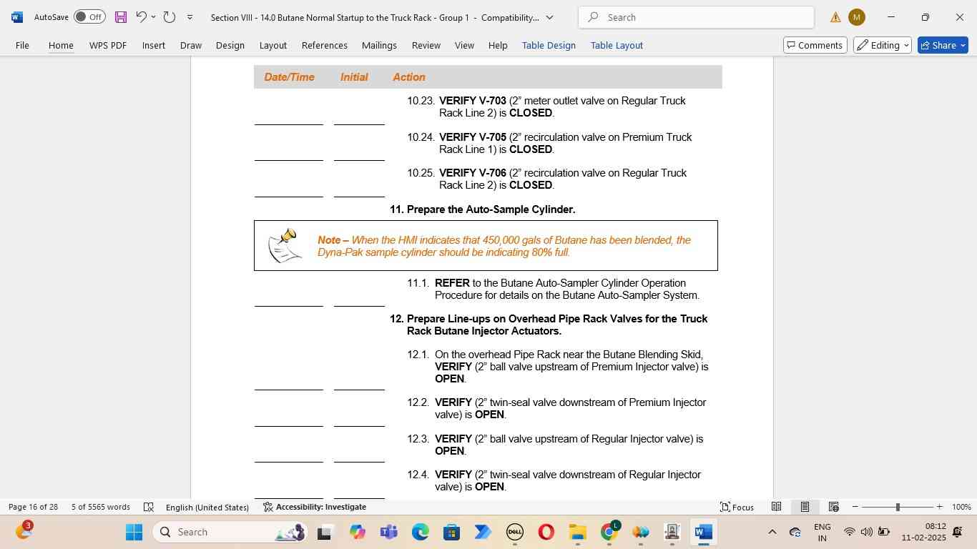
Task: Open the Draw tab
Action: [191, 45]
